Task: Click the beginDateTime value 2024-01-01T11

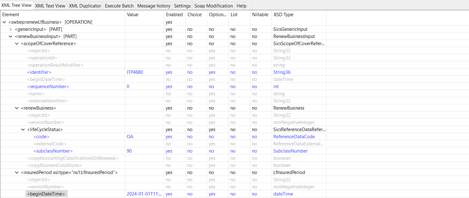Action: coord(144,194)
